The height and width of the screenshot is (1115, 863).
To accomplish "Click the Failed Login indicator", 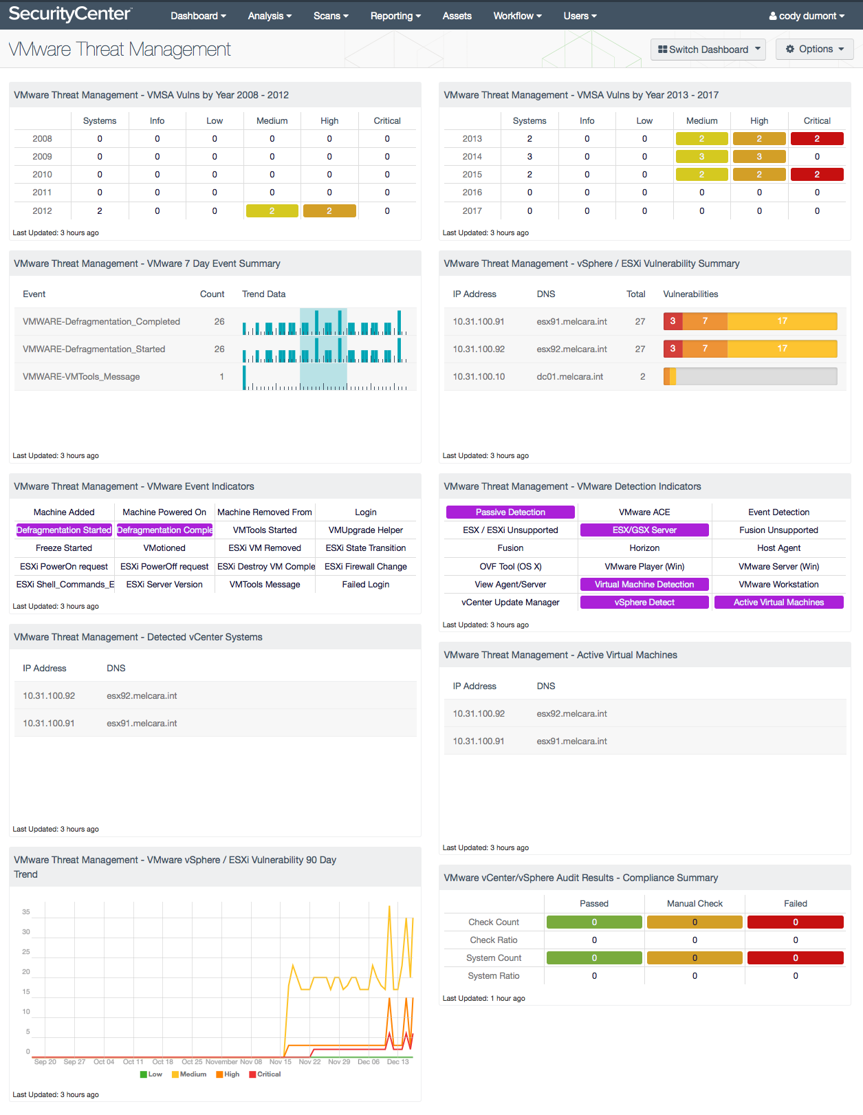I will pyautogui.click(x=366, y=585).
